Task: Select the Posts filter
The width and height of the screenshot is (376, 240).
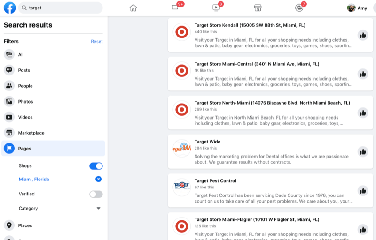Action: click(x=53, y=70)
